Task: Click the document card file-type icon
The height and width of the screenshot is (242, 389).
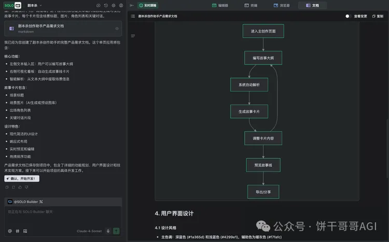Action: [x=11, y=28]
